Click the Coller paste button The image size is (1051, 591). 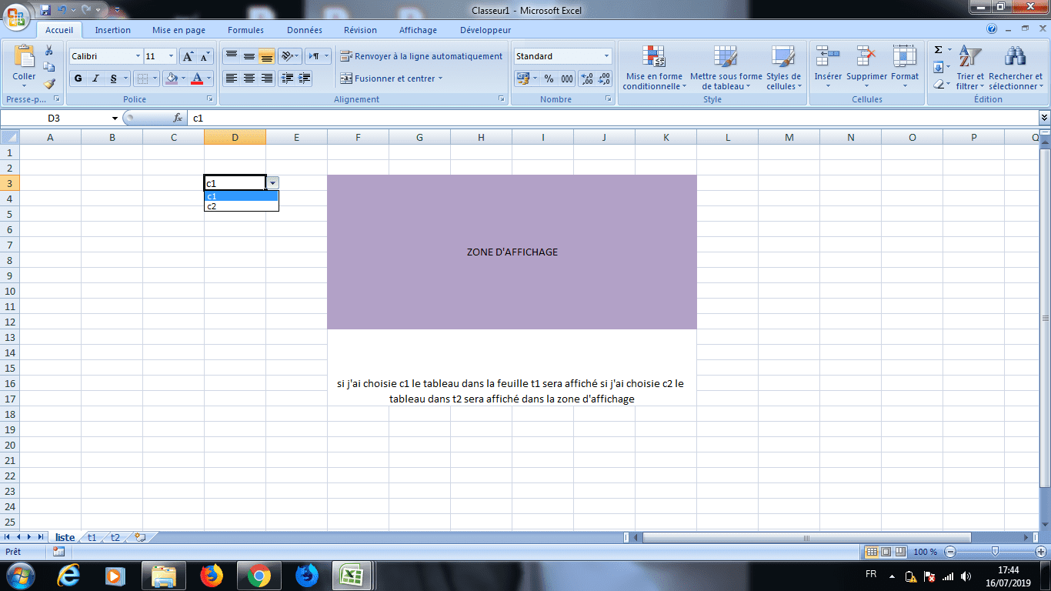coord(24,68)
